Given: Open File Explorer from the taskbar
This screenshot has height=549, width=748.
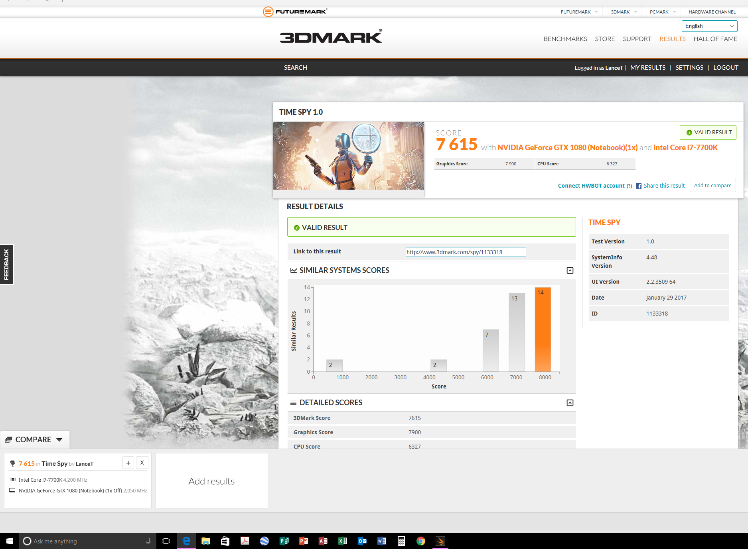Looking at the screenshot, I should (206, 541).
